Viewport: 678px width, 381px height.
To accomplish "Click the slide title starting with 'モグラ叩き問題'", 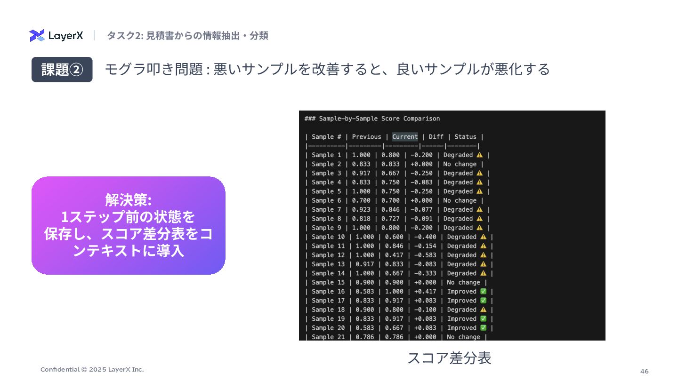I will (327, 69).
